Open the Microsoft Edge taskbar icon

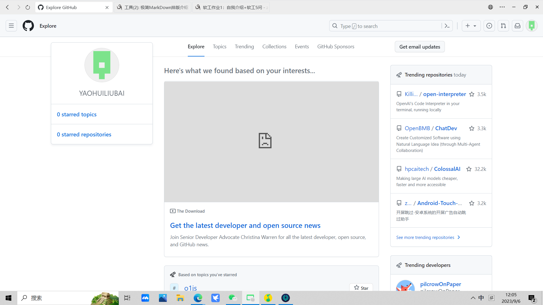click(x=198, y=298)
